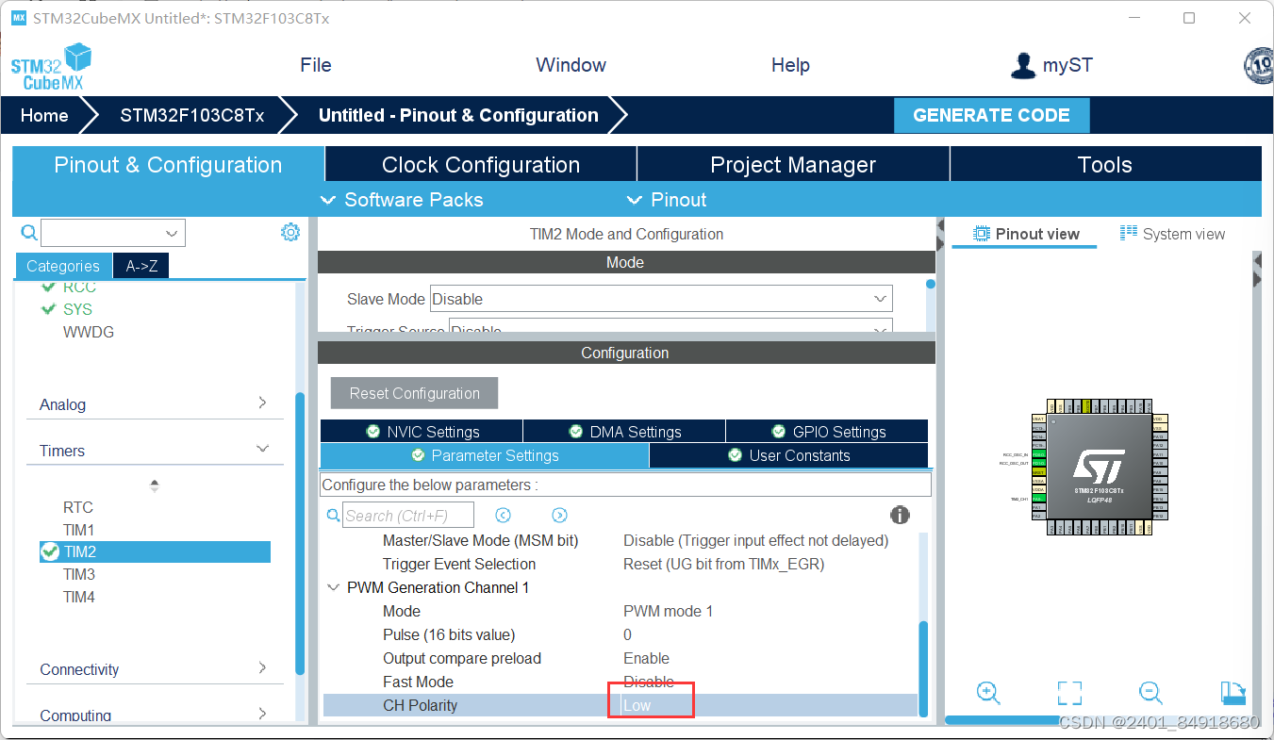Go to the Home breadcrumb
The width and height of the screenshot is (1274, 740).
[x=44, y=115]
